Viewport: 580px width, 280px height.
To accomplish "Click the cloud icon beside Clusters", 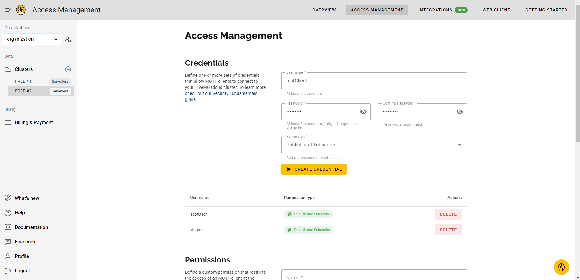I will pyautogui.click(x=8, y=69).
